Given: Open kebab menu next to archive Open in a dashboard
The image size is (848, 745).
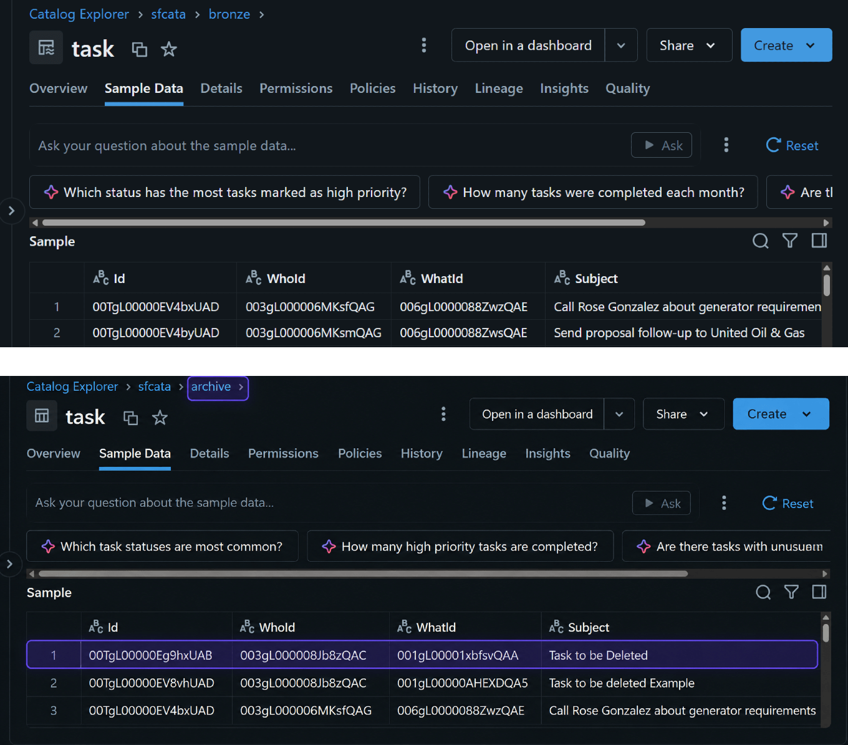Looking at the screenshot, I should 443,414.
